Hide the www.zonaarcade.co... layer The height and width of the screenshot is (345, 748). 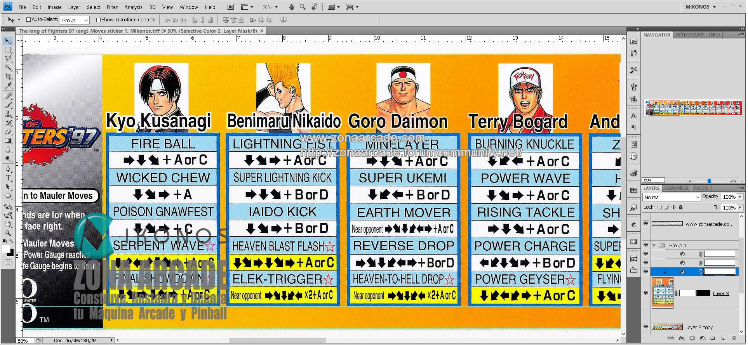(645, 224)
